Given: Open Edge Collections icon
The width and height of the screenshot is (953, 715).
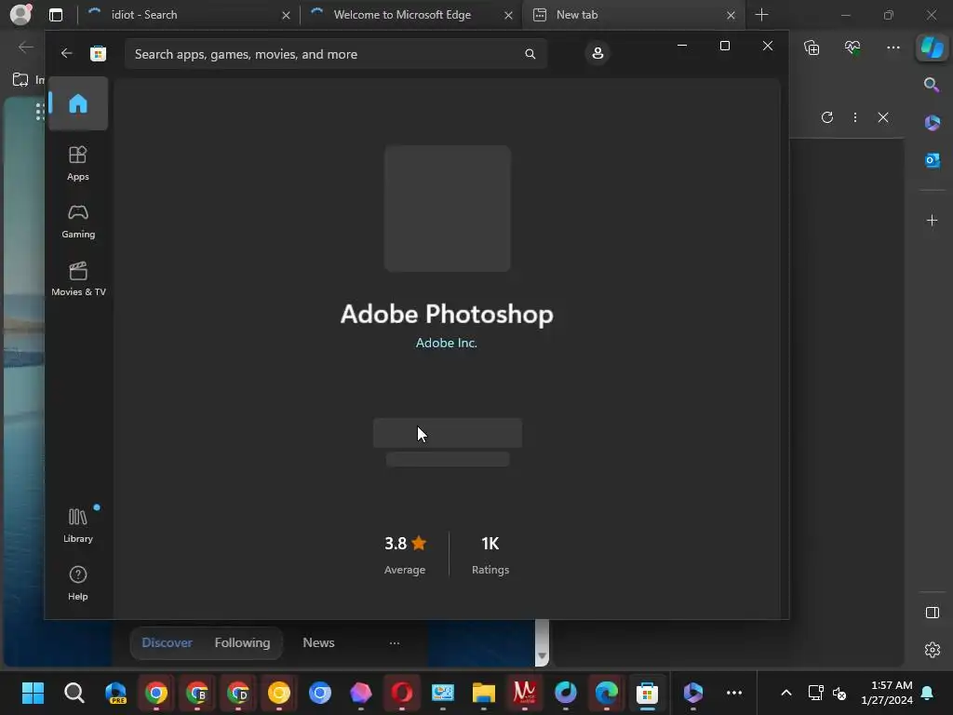Looking at the screenshot, I should click(x=812, y=47).
